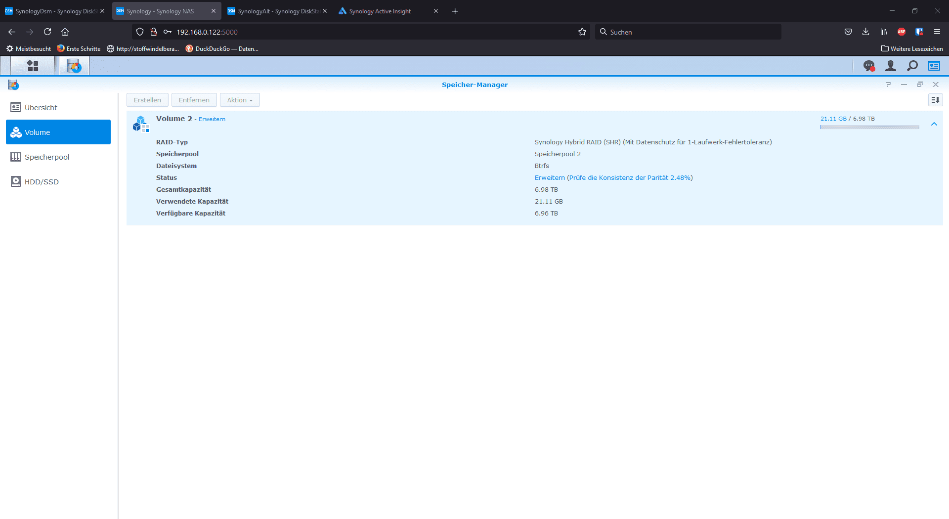949x519 pixels.
Task: Click the Speicherpool 2 value
Action: (x=558, y=154)
